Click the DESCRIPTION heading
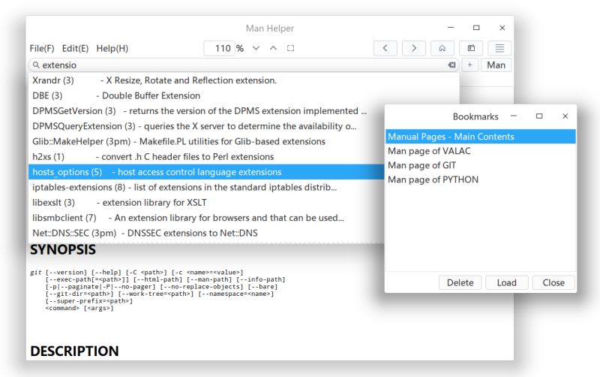 point(74,351)
